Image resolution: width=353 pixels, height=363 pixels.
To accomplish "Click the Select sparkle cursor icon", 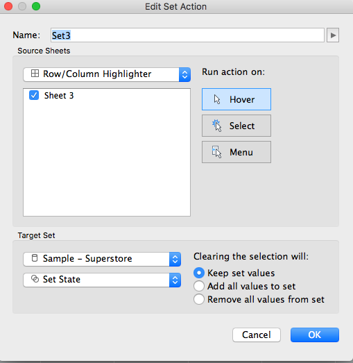I will point(217,126).
